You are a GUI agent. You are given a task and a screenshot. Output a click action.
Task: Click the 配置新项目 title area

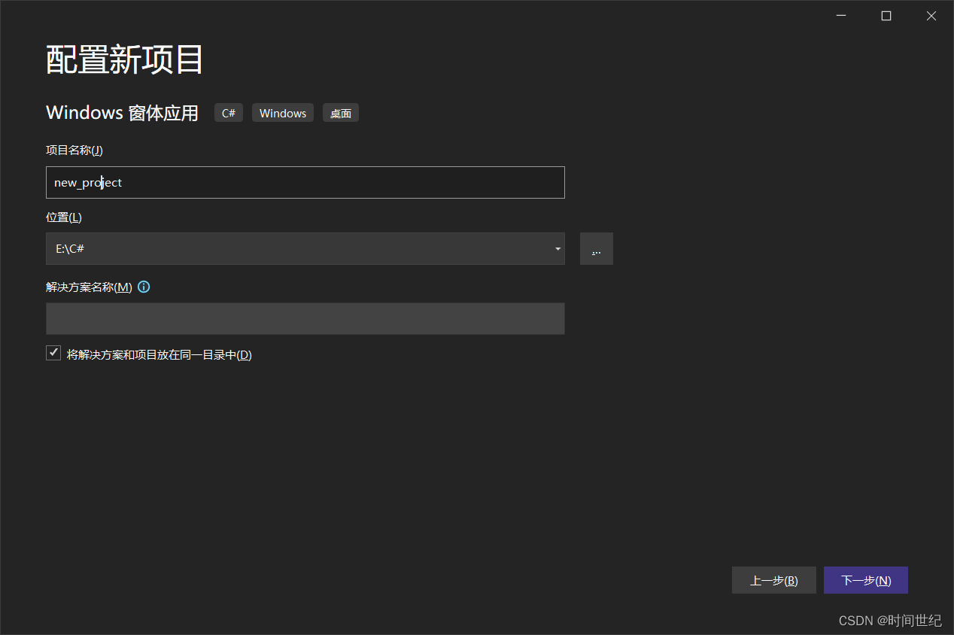click(x=124, y=59)
